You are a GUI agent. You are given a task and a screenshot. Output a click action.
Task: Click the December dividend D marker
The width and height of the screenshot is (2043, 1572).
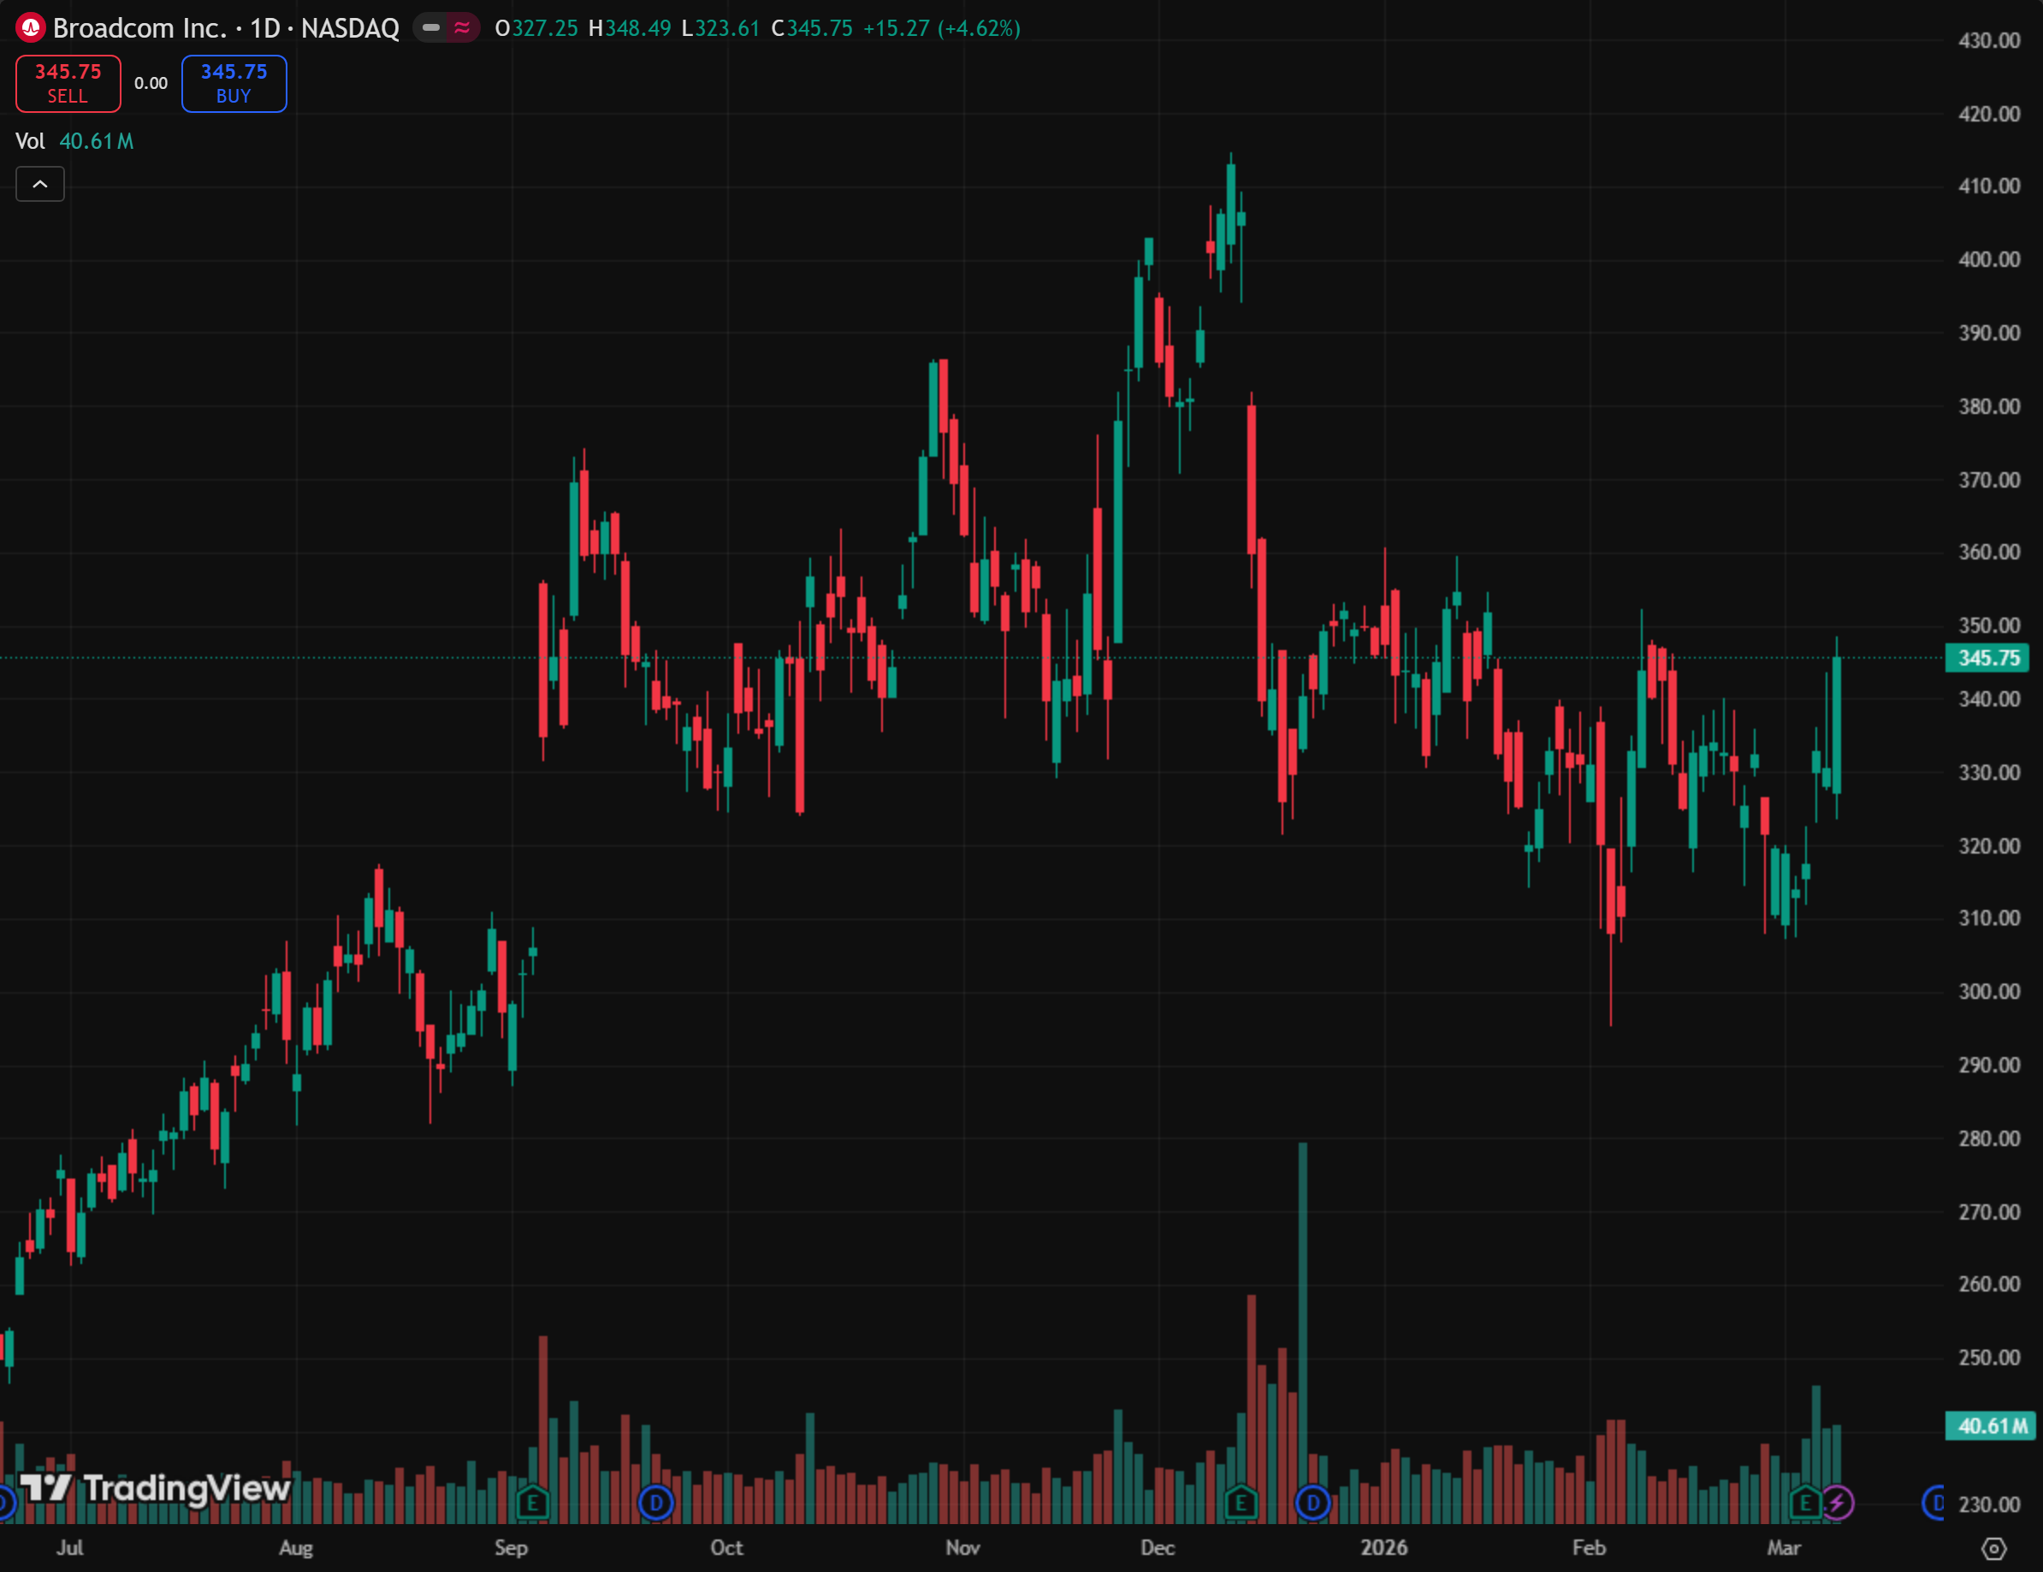[x=1312, y=1503]
